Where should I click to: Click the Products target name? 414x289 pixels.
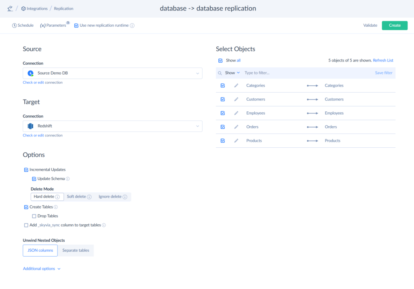click(332, 140)
